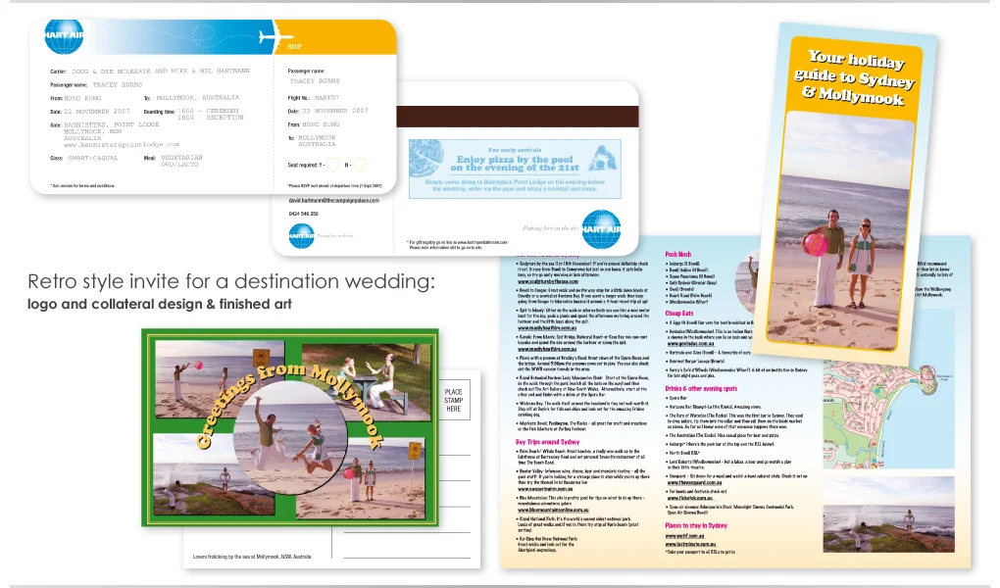Click the 'Lovers frolicking by the sea of Mollymook' caption
This screenshot has width=1000, height=588.
pyautogui.click(x=252, y=557)
